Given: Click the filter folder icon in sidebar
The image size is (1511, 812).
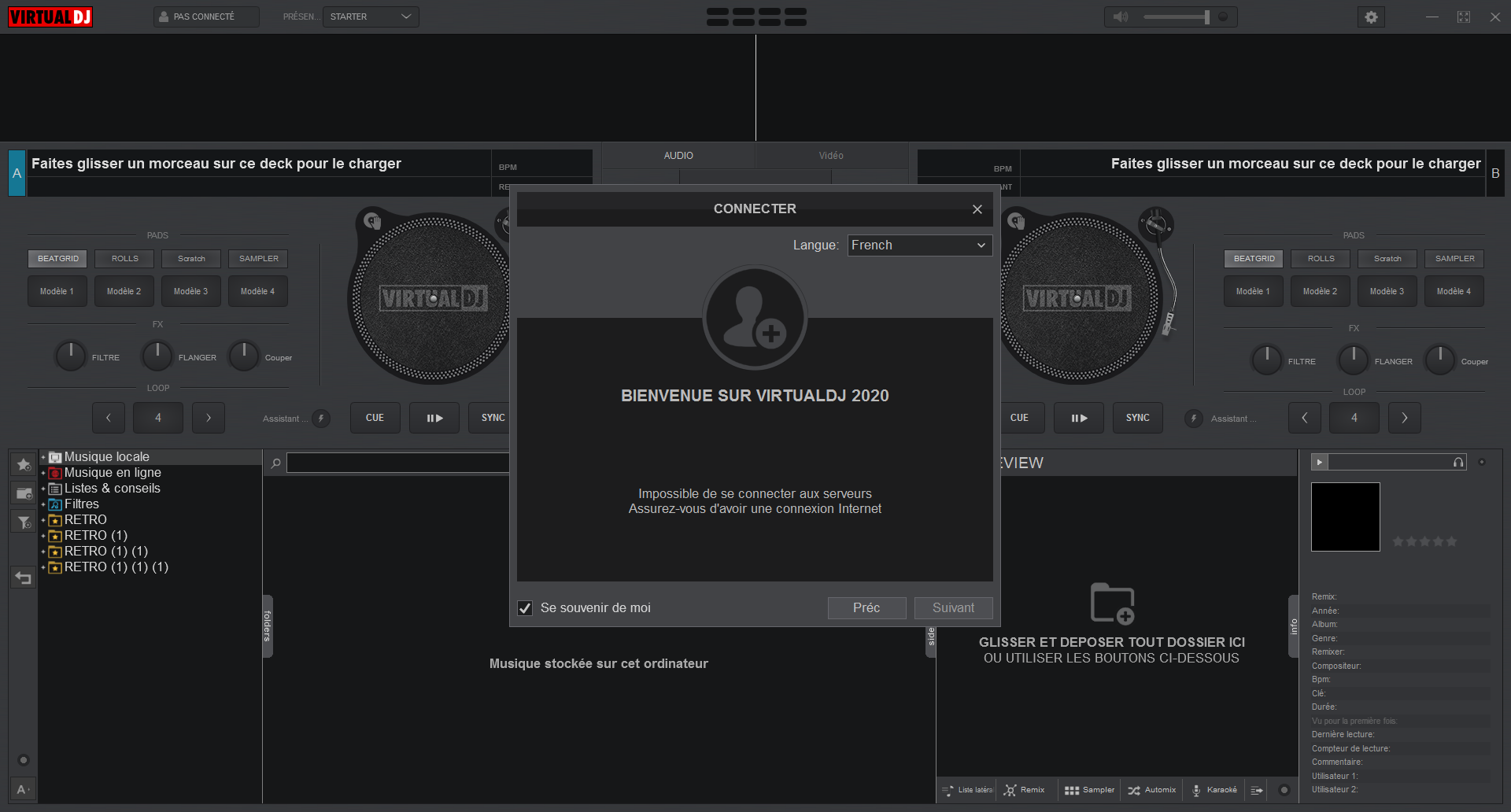Looking at the screenshot, I should pos(24,522).
